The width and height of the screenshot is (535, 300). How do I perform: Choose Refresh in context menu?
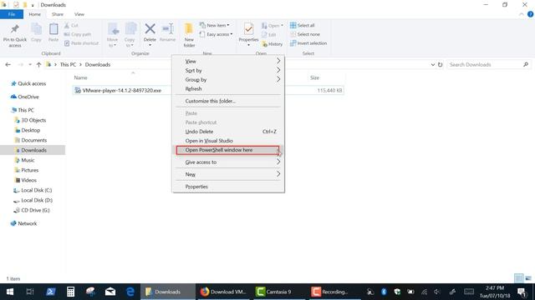(228, 89)
